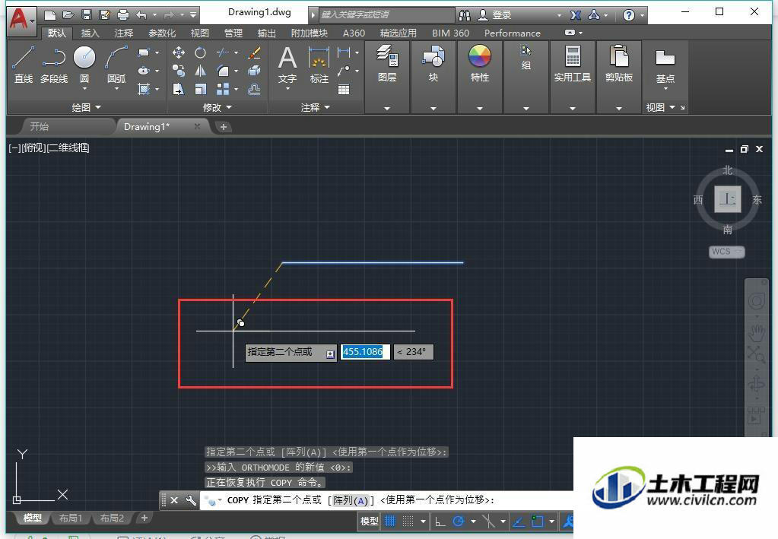Click the ViewCube top (上) face

point(727,199)
